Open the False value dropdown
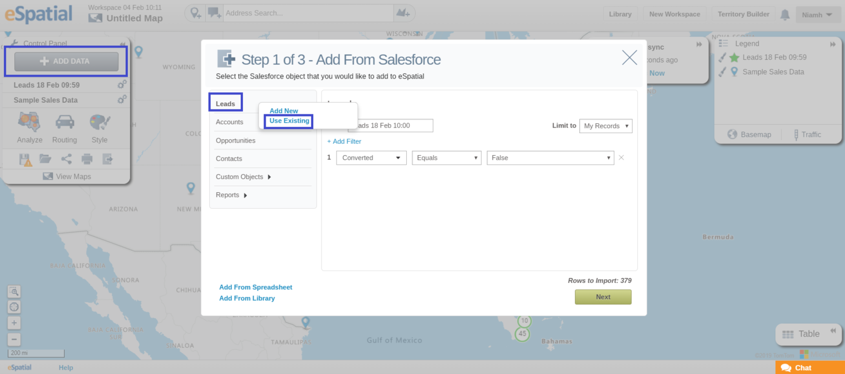Viewport: 845px width, 374px height. tap(551, 157)
